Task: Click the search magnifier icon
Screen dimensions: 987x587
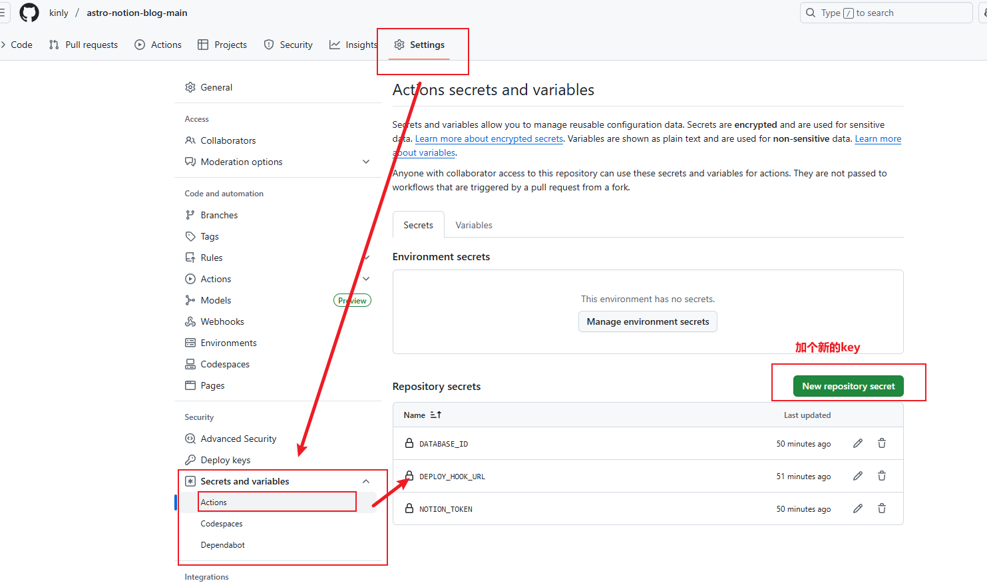Action: point(811,13)
